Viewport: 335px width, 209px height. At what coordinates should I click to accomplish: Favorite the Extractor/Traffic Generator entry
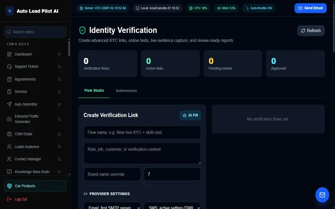59,119
